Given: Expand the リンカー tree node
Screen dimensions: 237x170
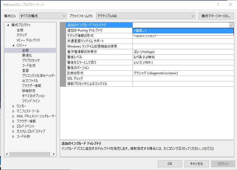Looking at the screenshot, I should 13,106.
